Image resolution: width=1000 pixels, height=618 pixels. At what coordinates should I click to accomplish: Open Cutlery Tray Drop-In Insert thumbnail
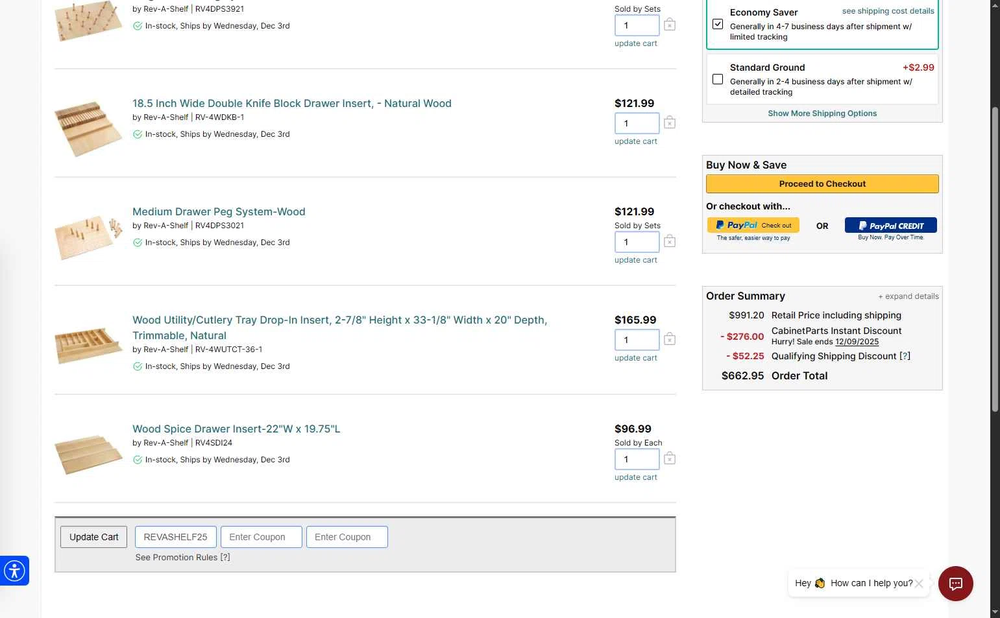[88, 346]
